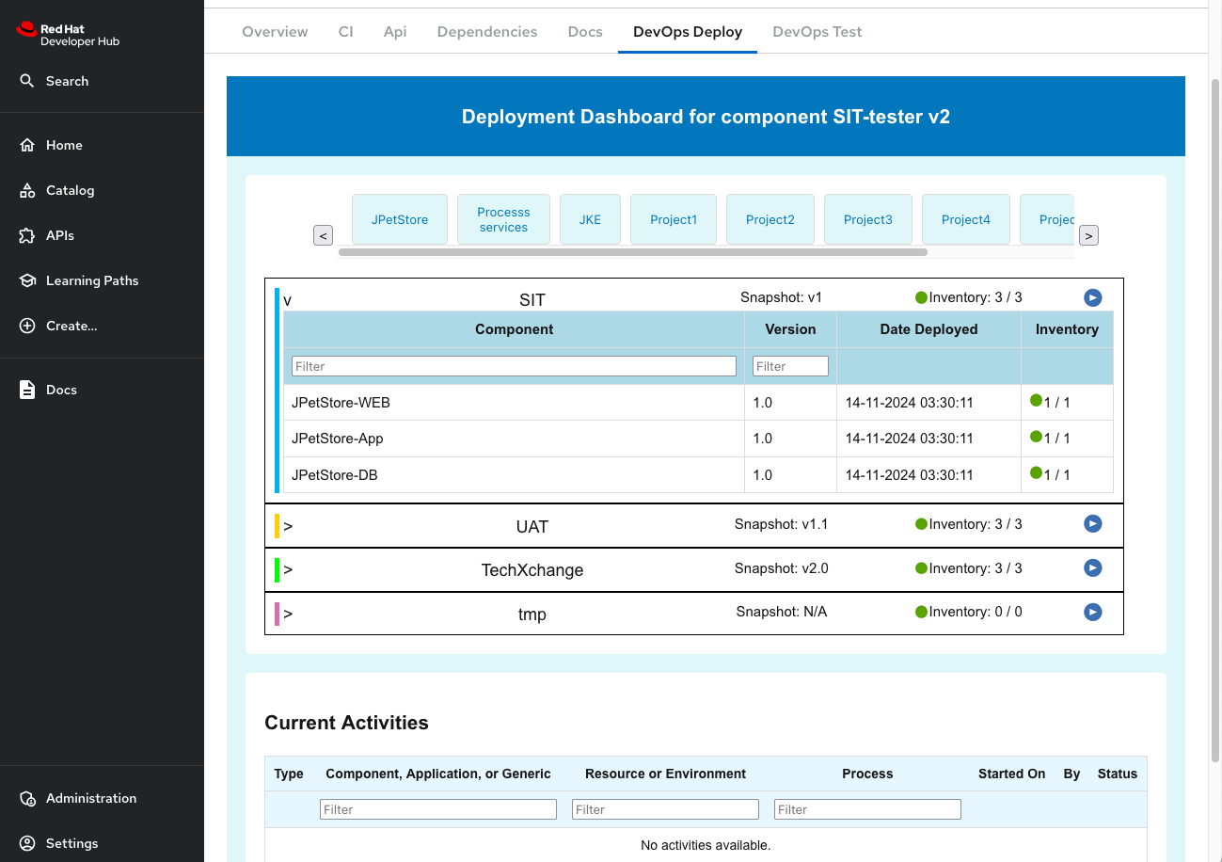Click the Search label in the sidebar
The height and width of the screenshot is (862, 1222).
coord(68,81)
